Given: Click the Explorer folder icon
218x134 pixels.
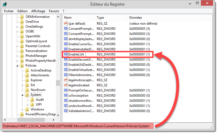Looking at the screenshot, I should coord(27,80).
